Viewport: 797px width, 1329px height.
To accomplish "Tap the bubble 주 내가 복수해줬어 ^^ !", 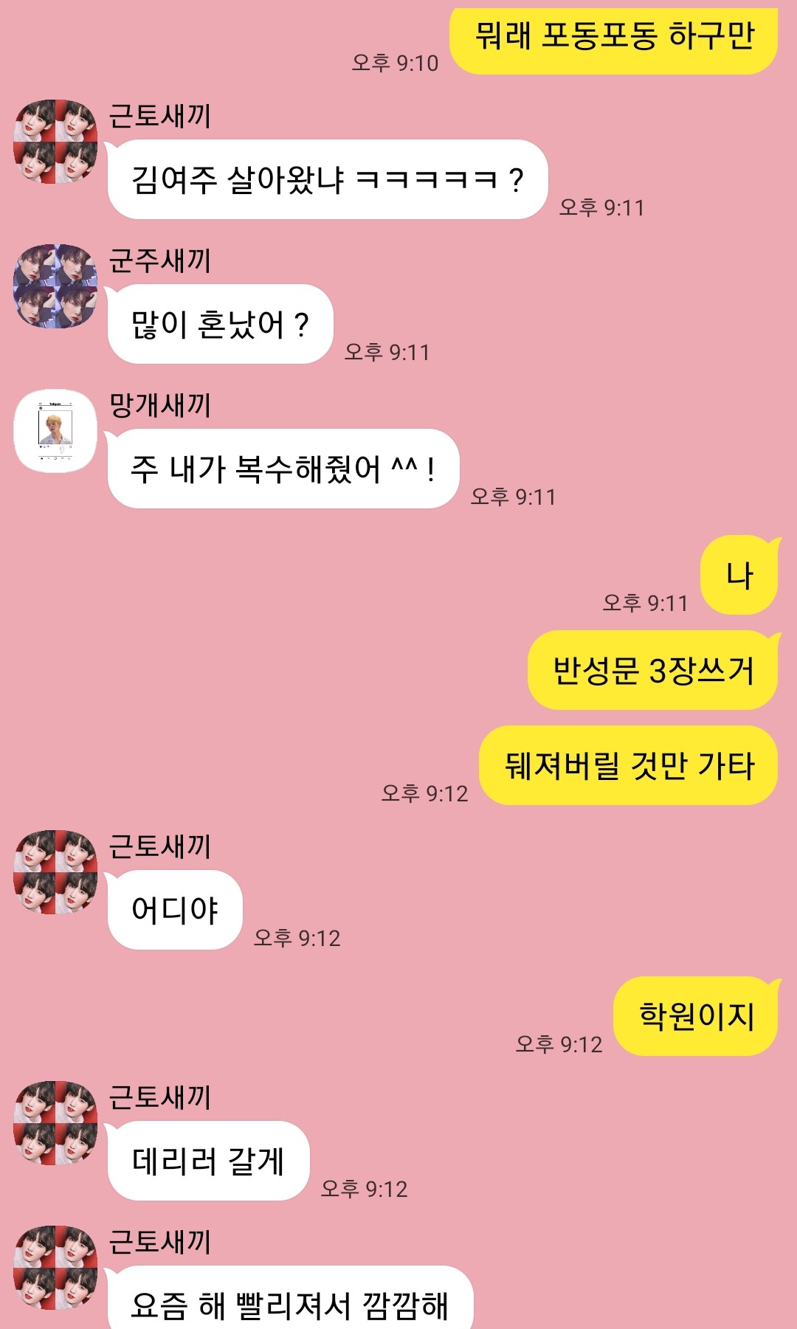I will point(283,469).
